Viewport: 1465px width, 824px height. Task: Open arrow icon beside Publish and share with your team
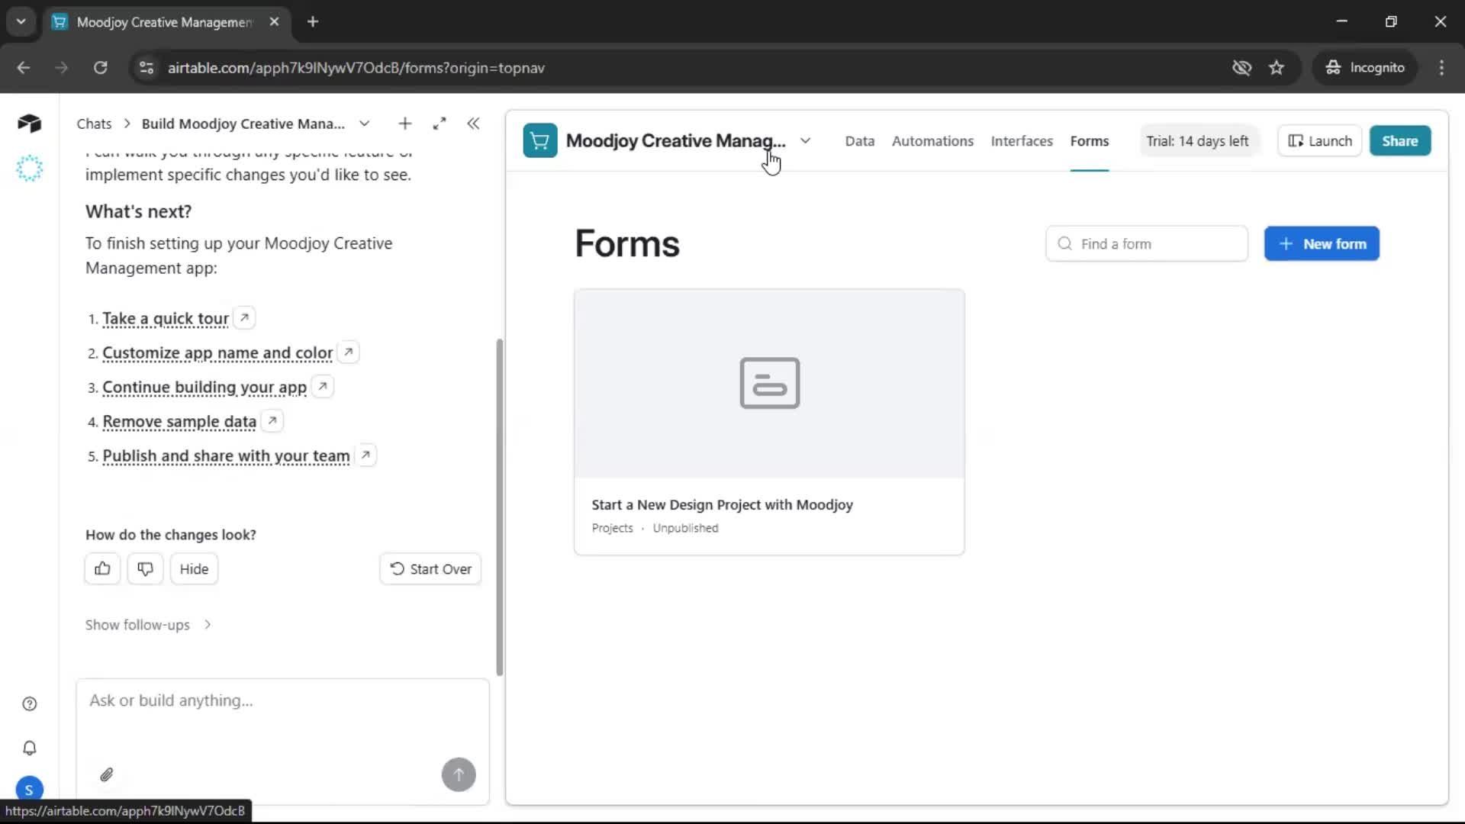click(x=365, y=455)
